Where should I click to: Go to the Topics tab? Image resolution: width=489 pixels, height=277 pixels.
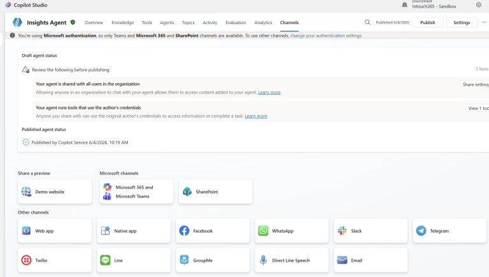click(188, 22)
